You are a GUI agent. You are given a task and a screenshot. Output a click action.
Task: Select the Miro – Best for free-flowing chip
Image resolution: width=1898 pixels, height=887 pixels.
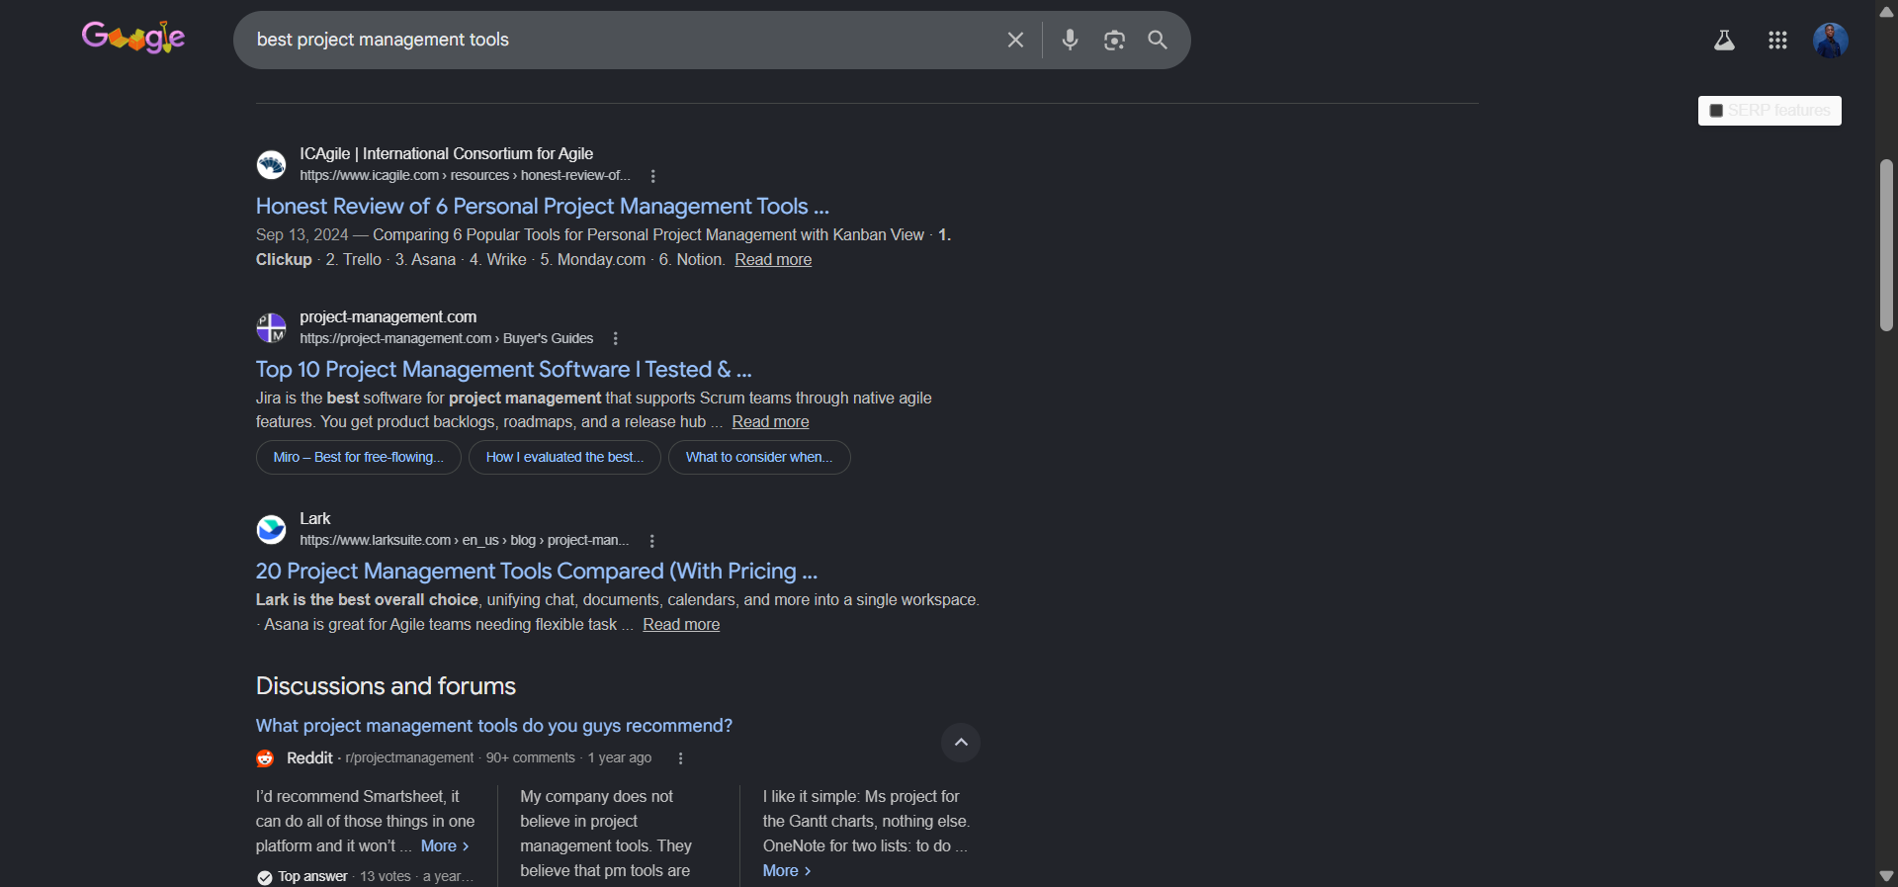pyautogui.click(x=358, y=457)
